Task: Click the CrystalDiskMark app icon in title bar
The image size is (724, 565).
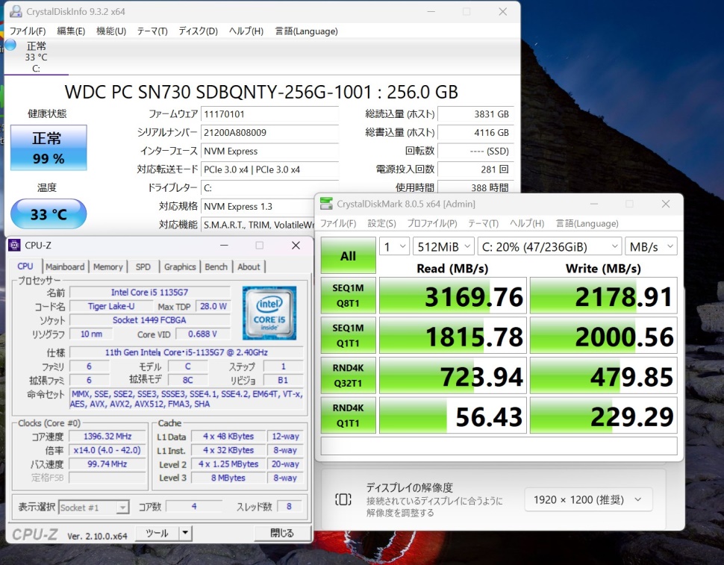Action: [326, 204]
